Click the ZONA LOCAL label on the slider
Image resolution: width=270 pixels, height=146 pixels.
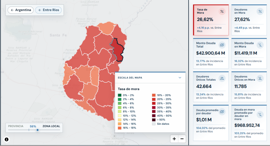pos(51,126)
